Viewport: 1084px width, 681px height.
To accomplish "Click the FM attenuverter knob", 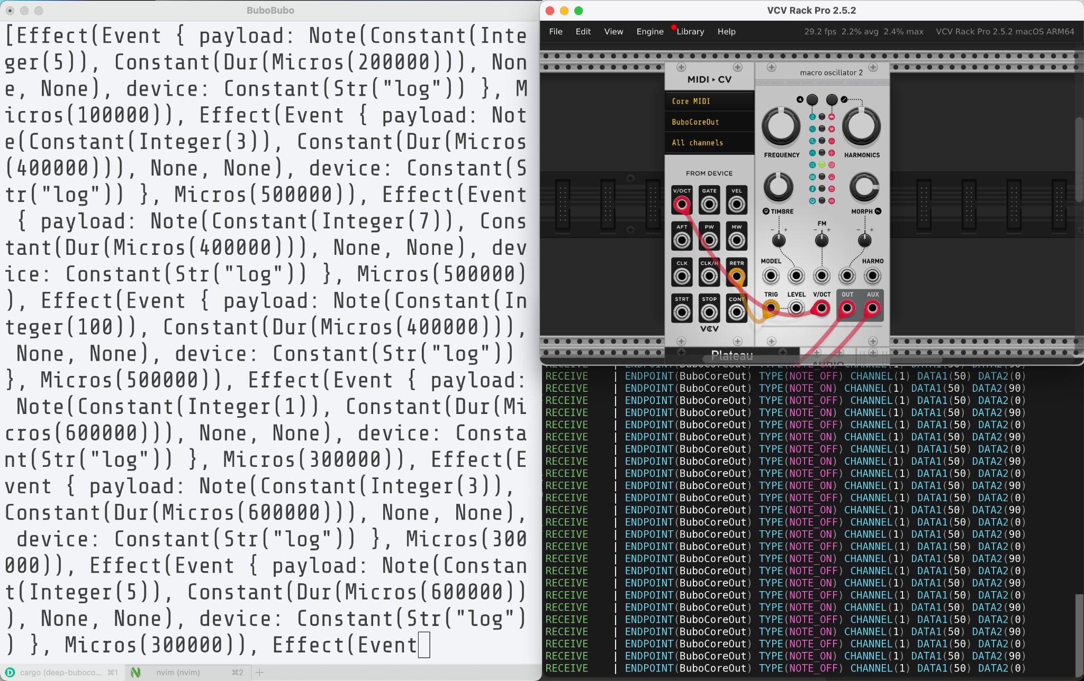I will (x=821, y=241).
